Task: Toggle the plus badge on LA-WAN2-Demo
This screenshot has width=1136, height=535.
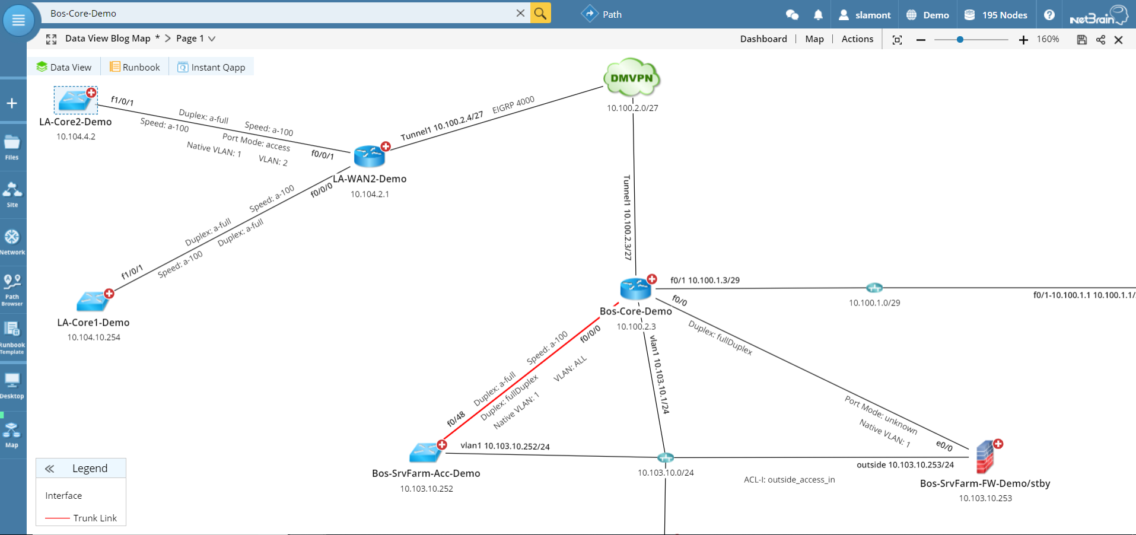Action: (x=386, y=146)
